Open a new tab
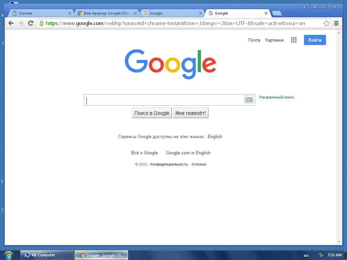This screenshot has width=347, height=260. (x=277, y=13)
